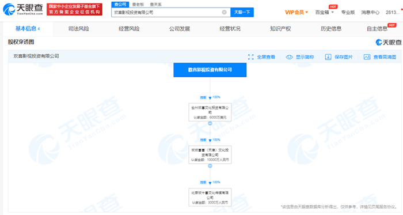Image resolution: width=403 pixels, height=215 pixels.
Task: Select the 查老板 search tab
Action: 138,5
